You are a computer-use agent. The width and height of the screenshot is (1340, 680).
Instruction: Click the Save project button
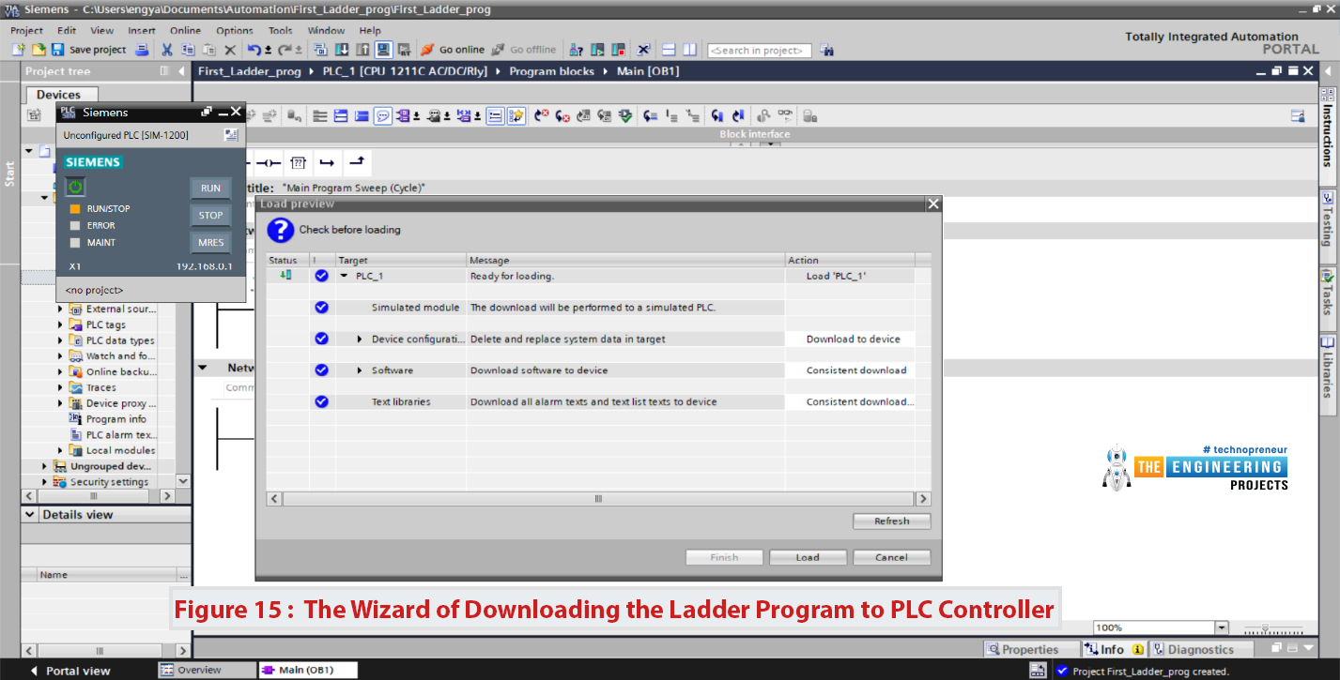(89, 50)
